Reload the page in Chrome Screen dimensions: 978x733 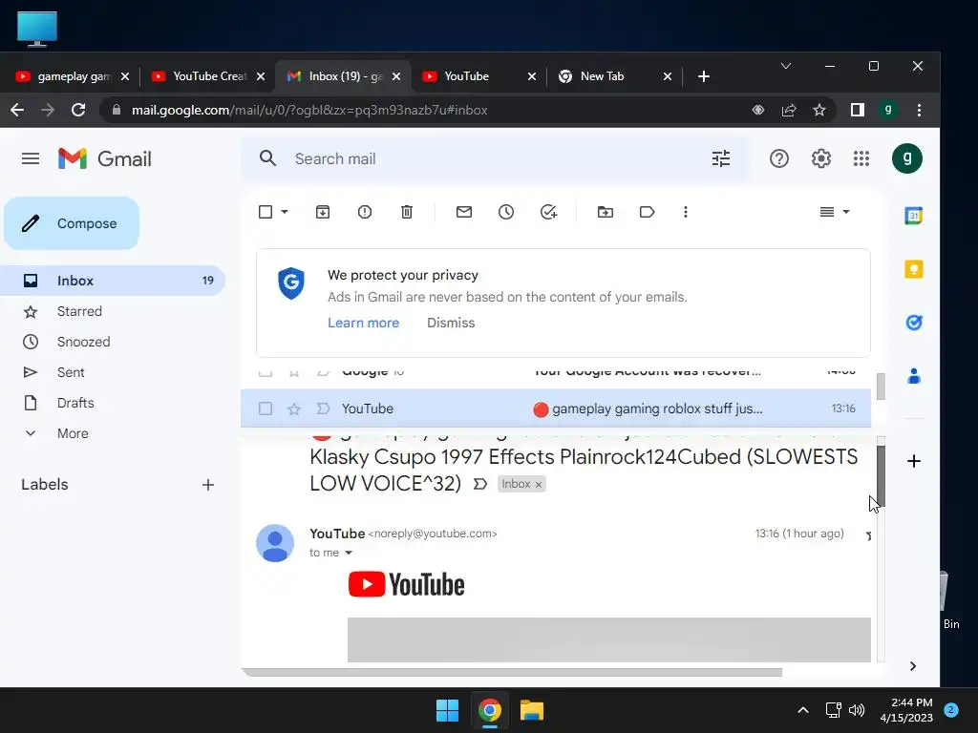point(78,110)
